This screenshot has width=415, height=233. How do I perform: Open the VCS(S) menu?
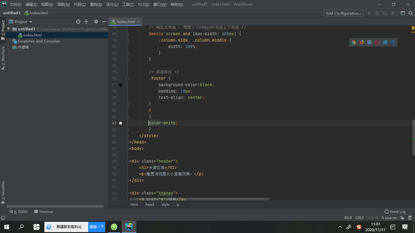click(143, 4)
